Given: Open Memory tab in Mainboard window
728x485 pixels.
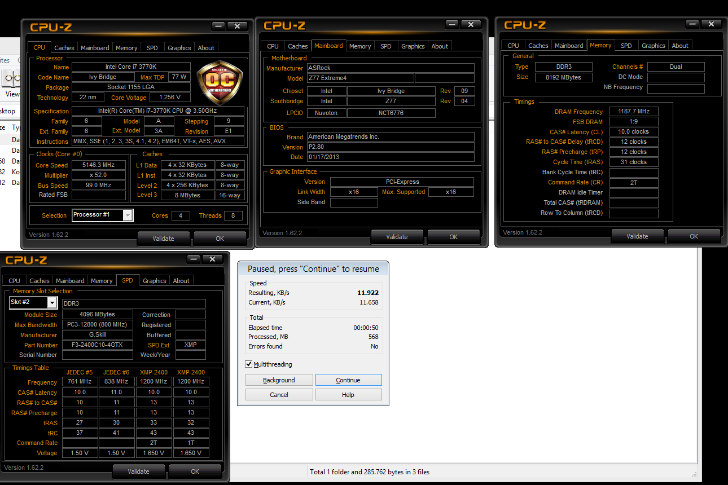Looking at the screenshot, I should click(x=360, y=46).
